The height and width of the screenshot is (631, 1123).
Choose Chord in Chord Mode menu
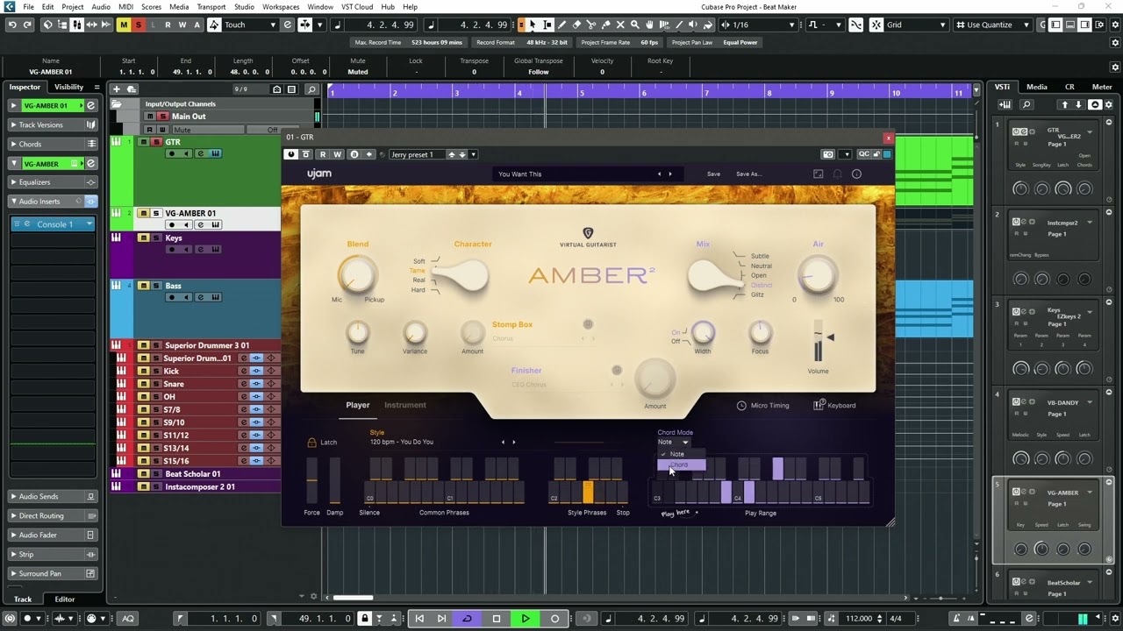coord(681,464)
